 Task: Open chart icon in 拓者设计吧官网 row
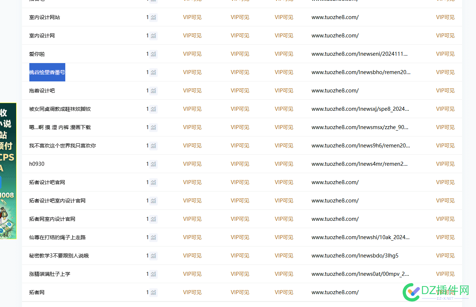(153, 182)
